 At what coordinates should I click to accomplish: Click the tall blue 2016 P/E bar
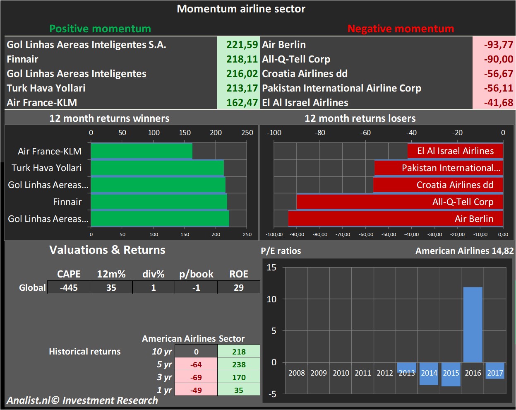[x=473, y=325]
